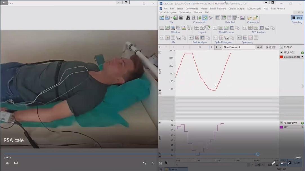Image resolution: width=305 pixels, height=171 pixels.
Task: Click the video seek bar handle
Action: click(x=258, y=154)
